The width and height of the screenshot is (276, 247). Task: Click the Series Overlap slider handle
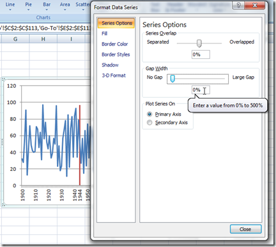pos(199,44)
